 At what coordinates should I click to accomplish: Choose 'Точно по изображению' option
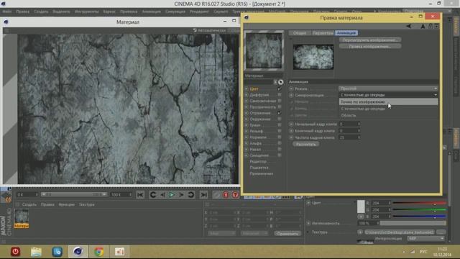(x=388, y=102)
